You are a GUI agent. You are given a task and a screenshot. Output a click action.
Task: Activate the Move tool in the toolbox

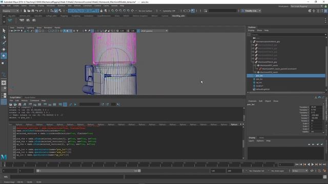click(4, 50)
